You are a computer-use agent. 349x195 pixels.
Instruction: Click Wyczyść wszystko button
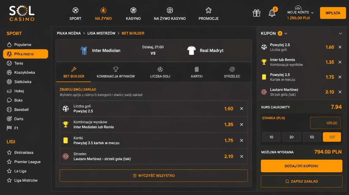pos(154,175)
